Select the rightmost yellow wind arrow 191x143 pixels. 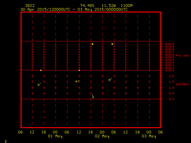click(110, 80)
